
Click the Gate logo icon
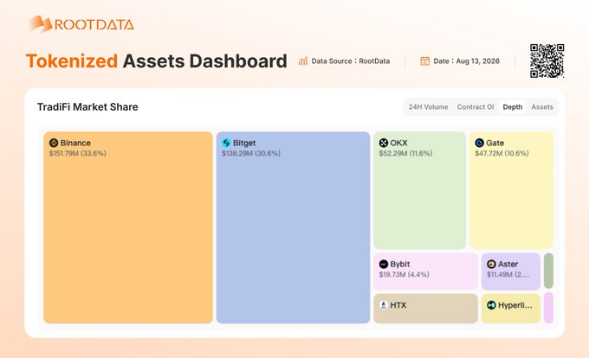[x=479, y=143]
